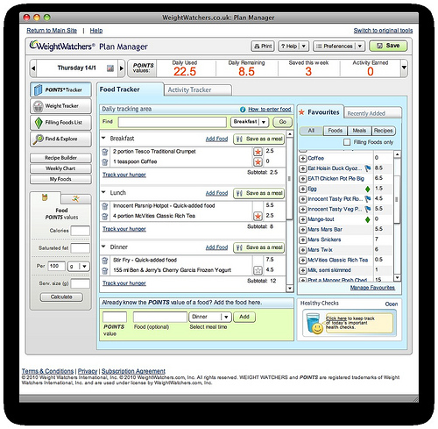
Task: Add Innocent Tasty Veg P favourite
Action: point(303,210)
